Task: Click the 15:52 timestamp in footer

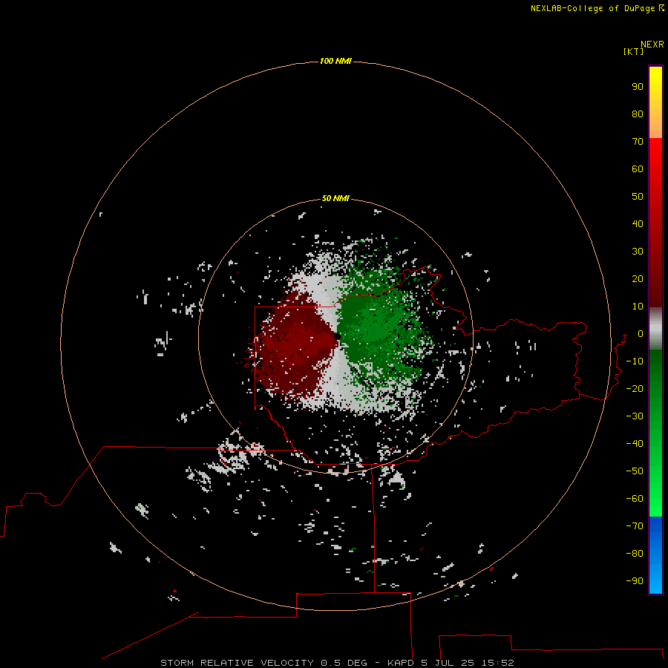Action: pyautogui.click(x=498, y=663)
